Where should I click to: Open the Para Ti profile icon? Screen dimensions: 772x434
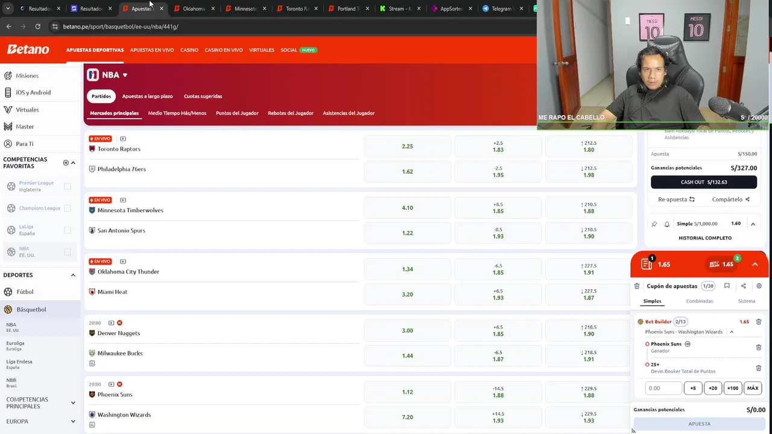8,144
